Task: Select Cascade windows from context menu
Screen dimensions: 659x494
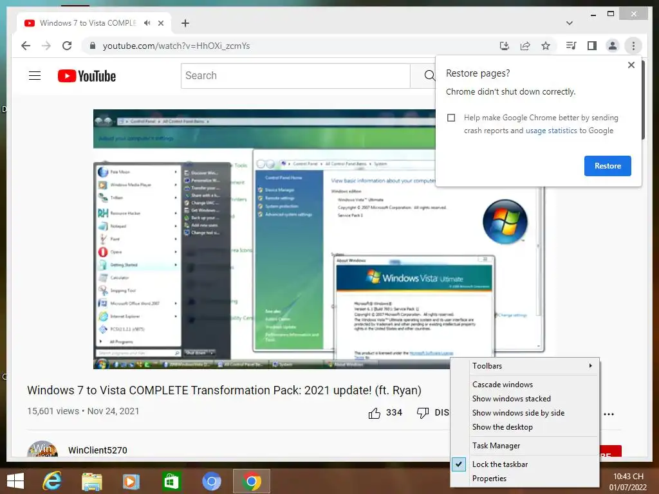Action: (x=524, y=385)
